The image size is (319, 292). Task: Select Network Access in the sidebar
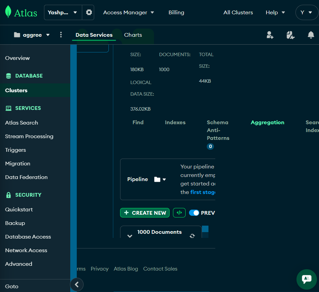pyautogui.click(x=26, y=250)
